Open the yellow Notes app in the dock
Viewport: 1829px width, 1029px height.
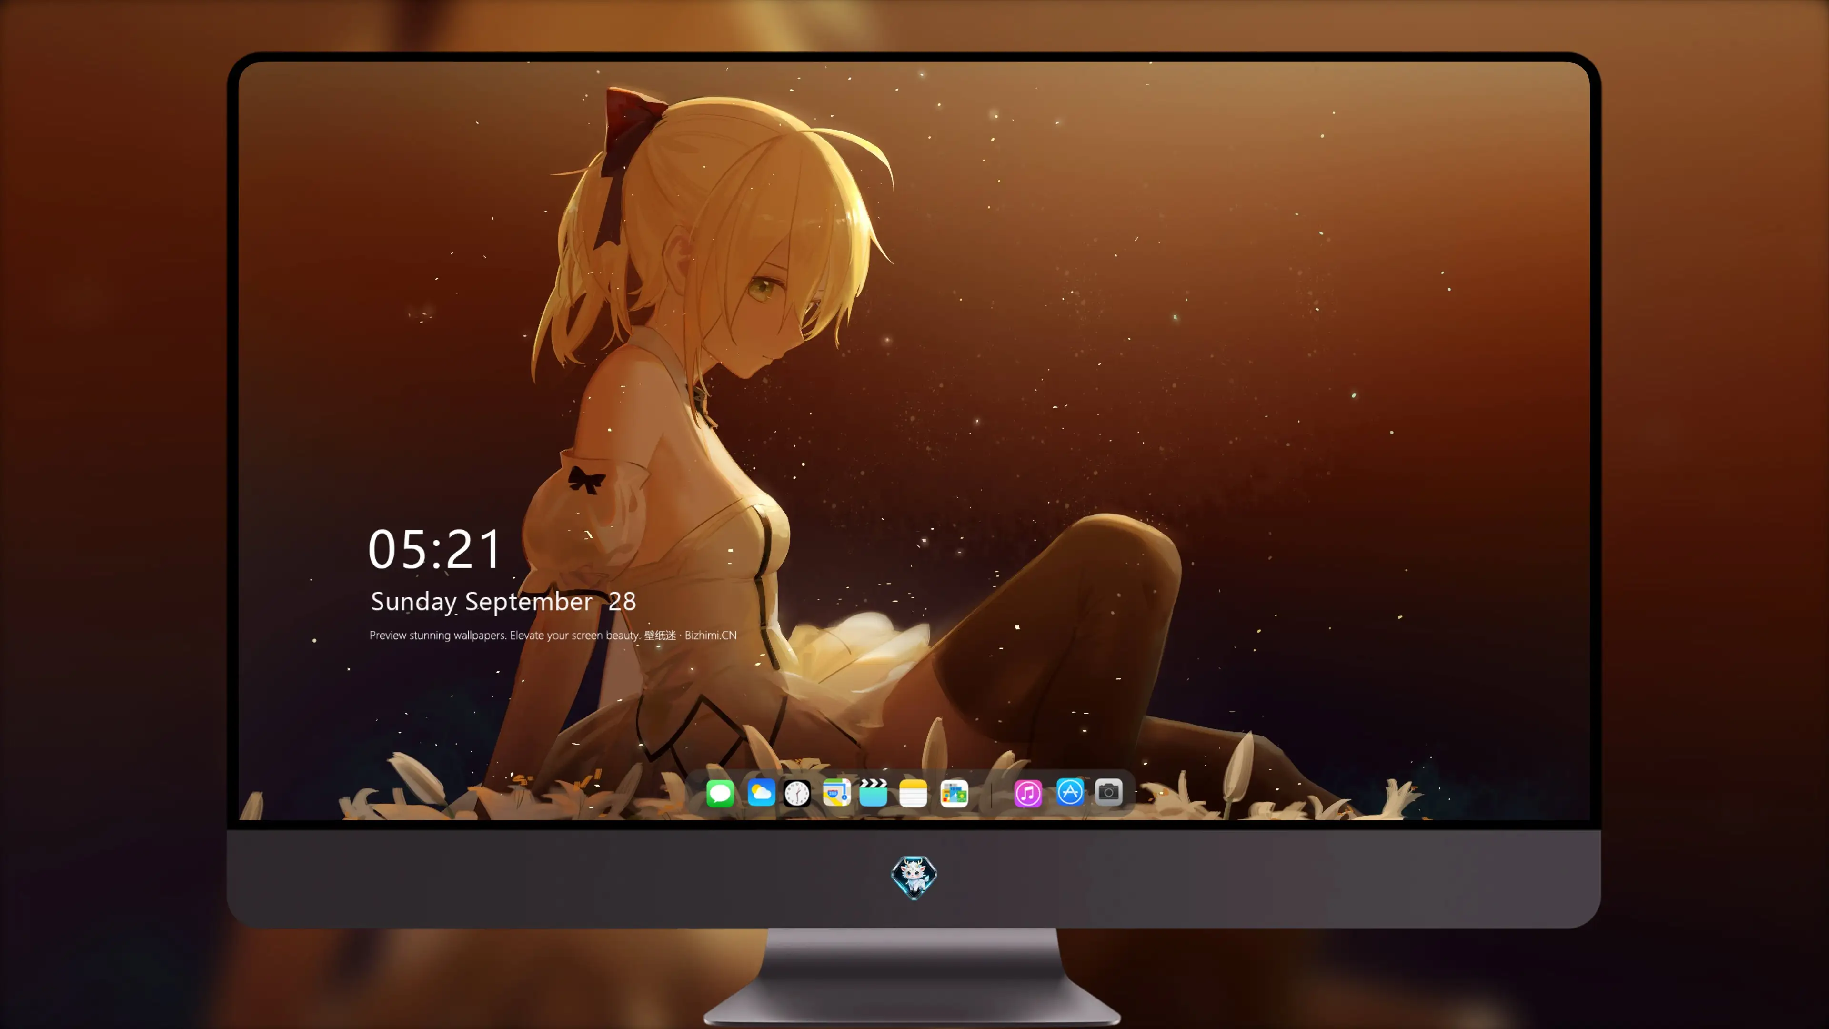[913, 793]
